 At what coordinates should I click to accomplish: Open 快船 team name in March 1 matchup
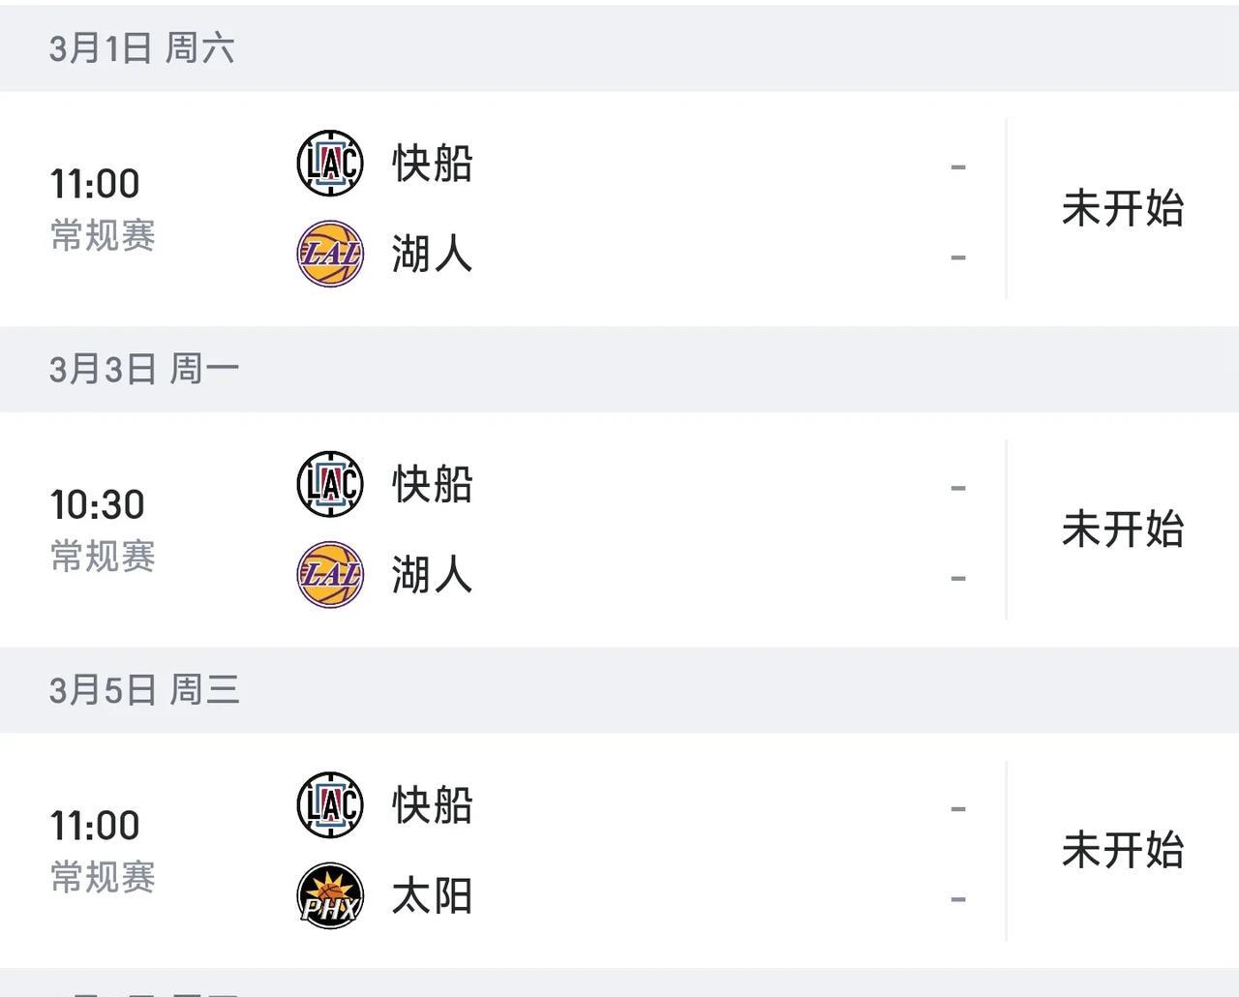433,164
